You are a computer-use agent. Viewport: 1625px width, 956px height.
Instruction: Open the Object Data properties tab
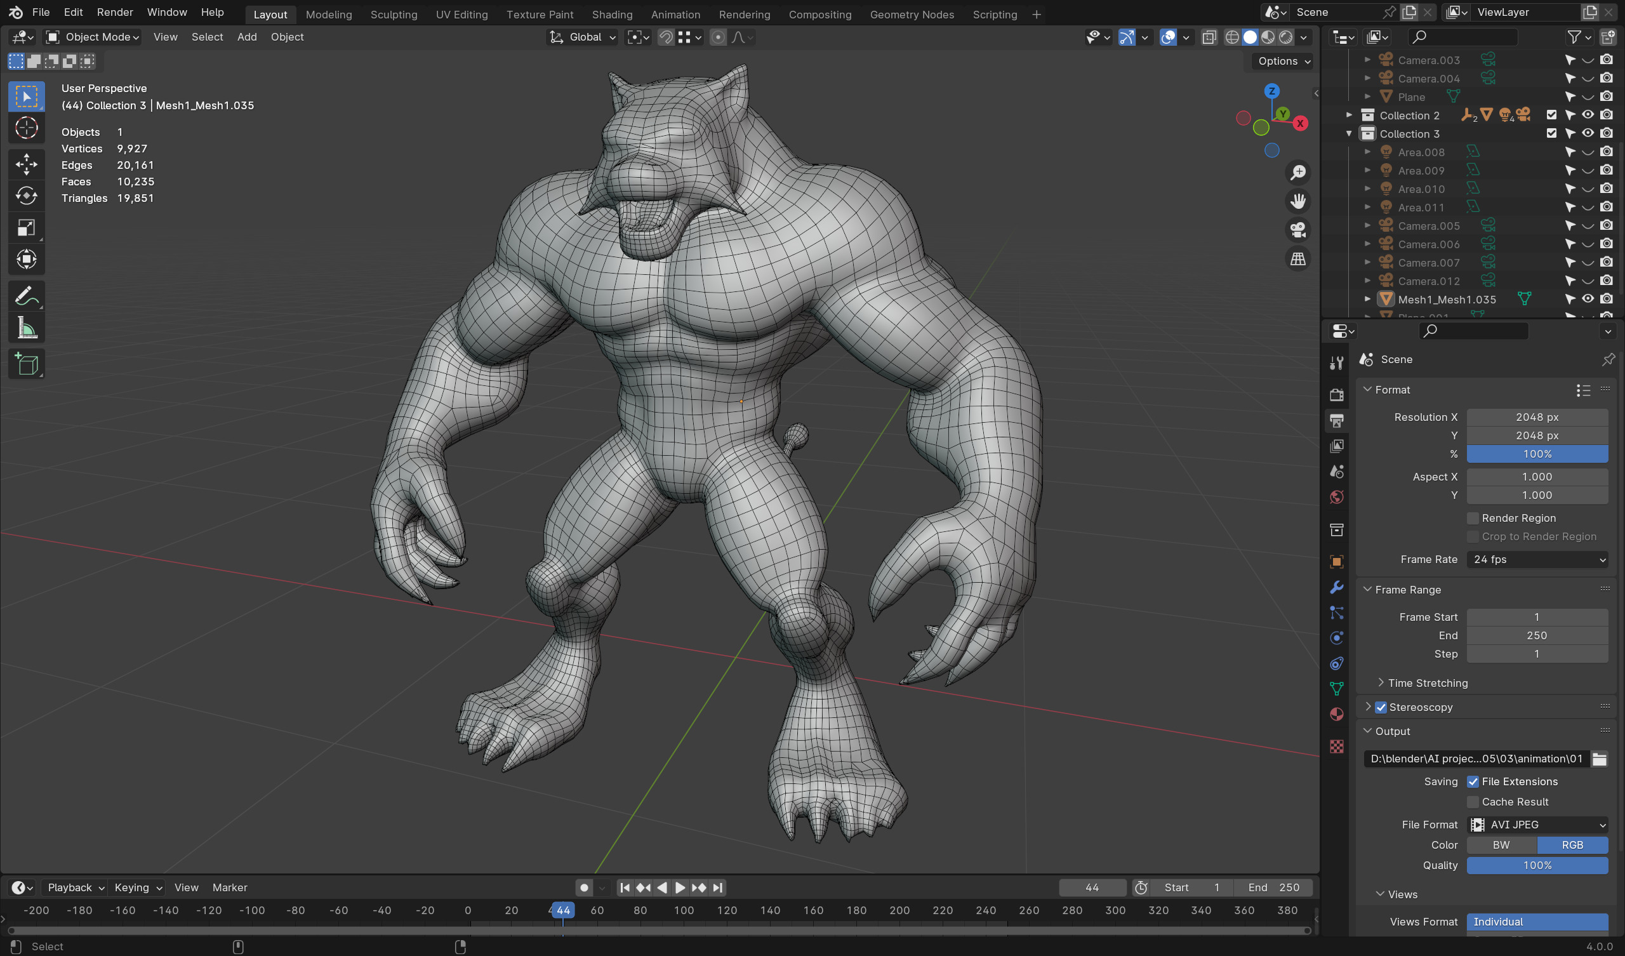pos(1337,689)
